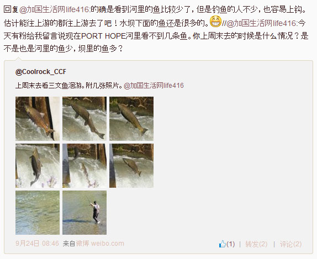Open the second leaping salmon thumbnail in top row
The width and height of the screenshot is (317, 259).
[84, 119]
